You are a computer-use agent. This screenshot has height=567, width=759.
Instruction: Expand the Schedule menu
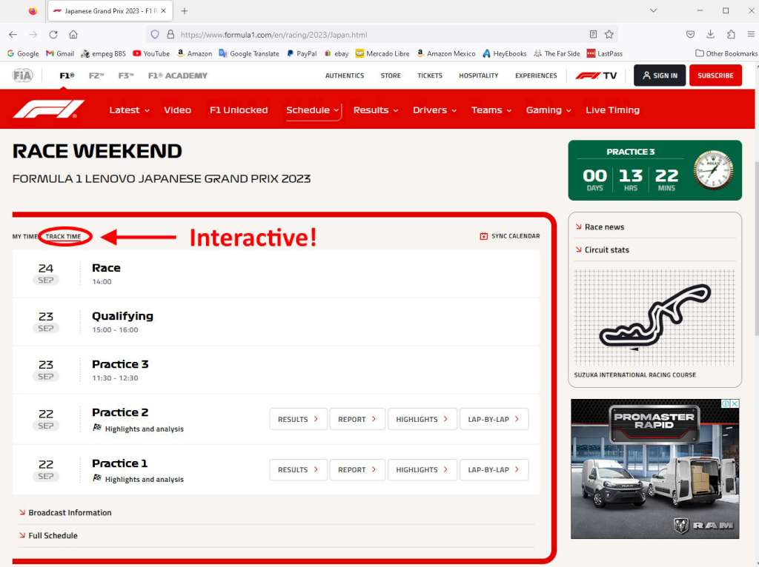pos(312,110)
